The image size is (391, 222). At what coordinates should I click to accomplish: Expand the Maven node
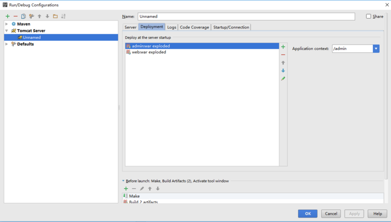coord(7,24)
